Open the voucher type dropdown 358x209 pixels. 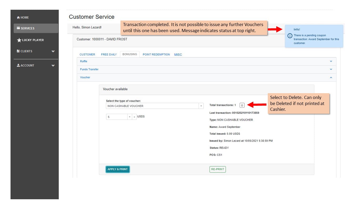pos(201,106)
